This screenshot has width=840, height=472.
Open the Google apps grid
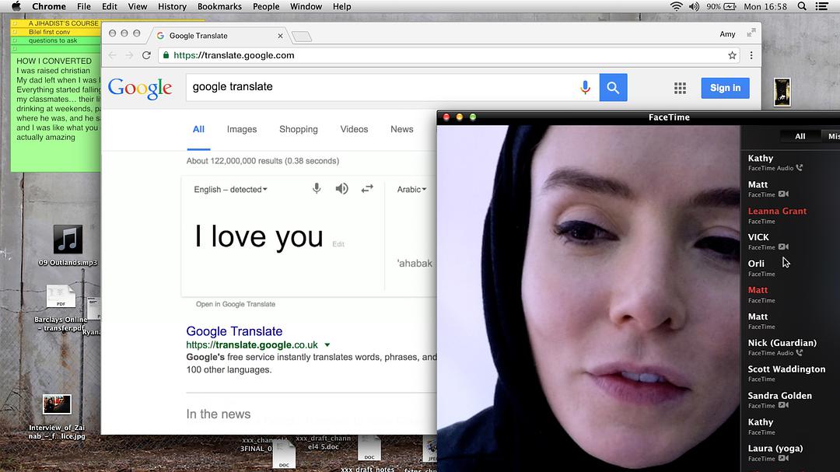[x=680, y=87]
